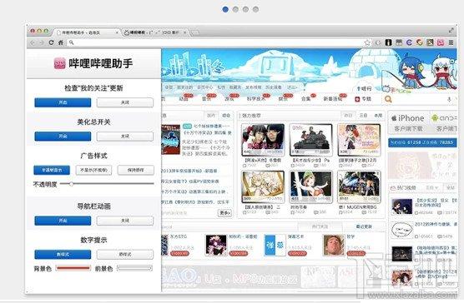Open the two-girls photo video thumbnail

pos(263,140)
